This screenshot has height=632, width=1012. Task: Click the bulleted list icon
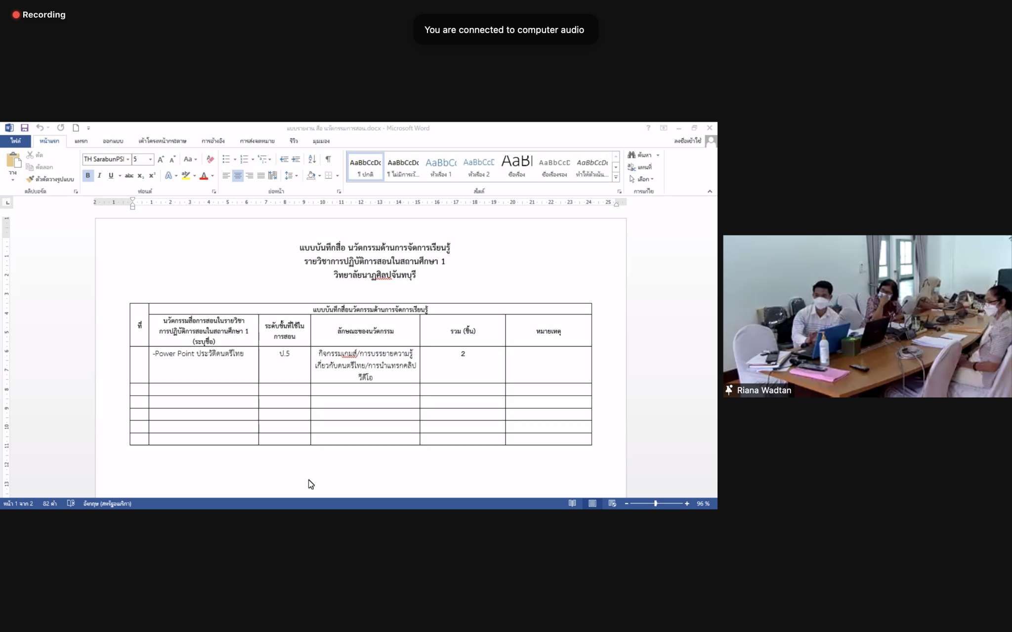tap(226, 159)
